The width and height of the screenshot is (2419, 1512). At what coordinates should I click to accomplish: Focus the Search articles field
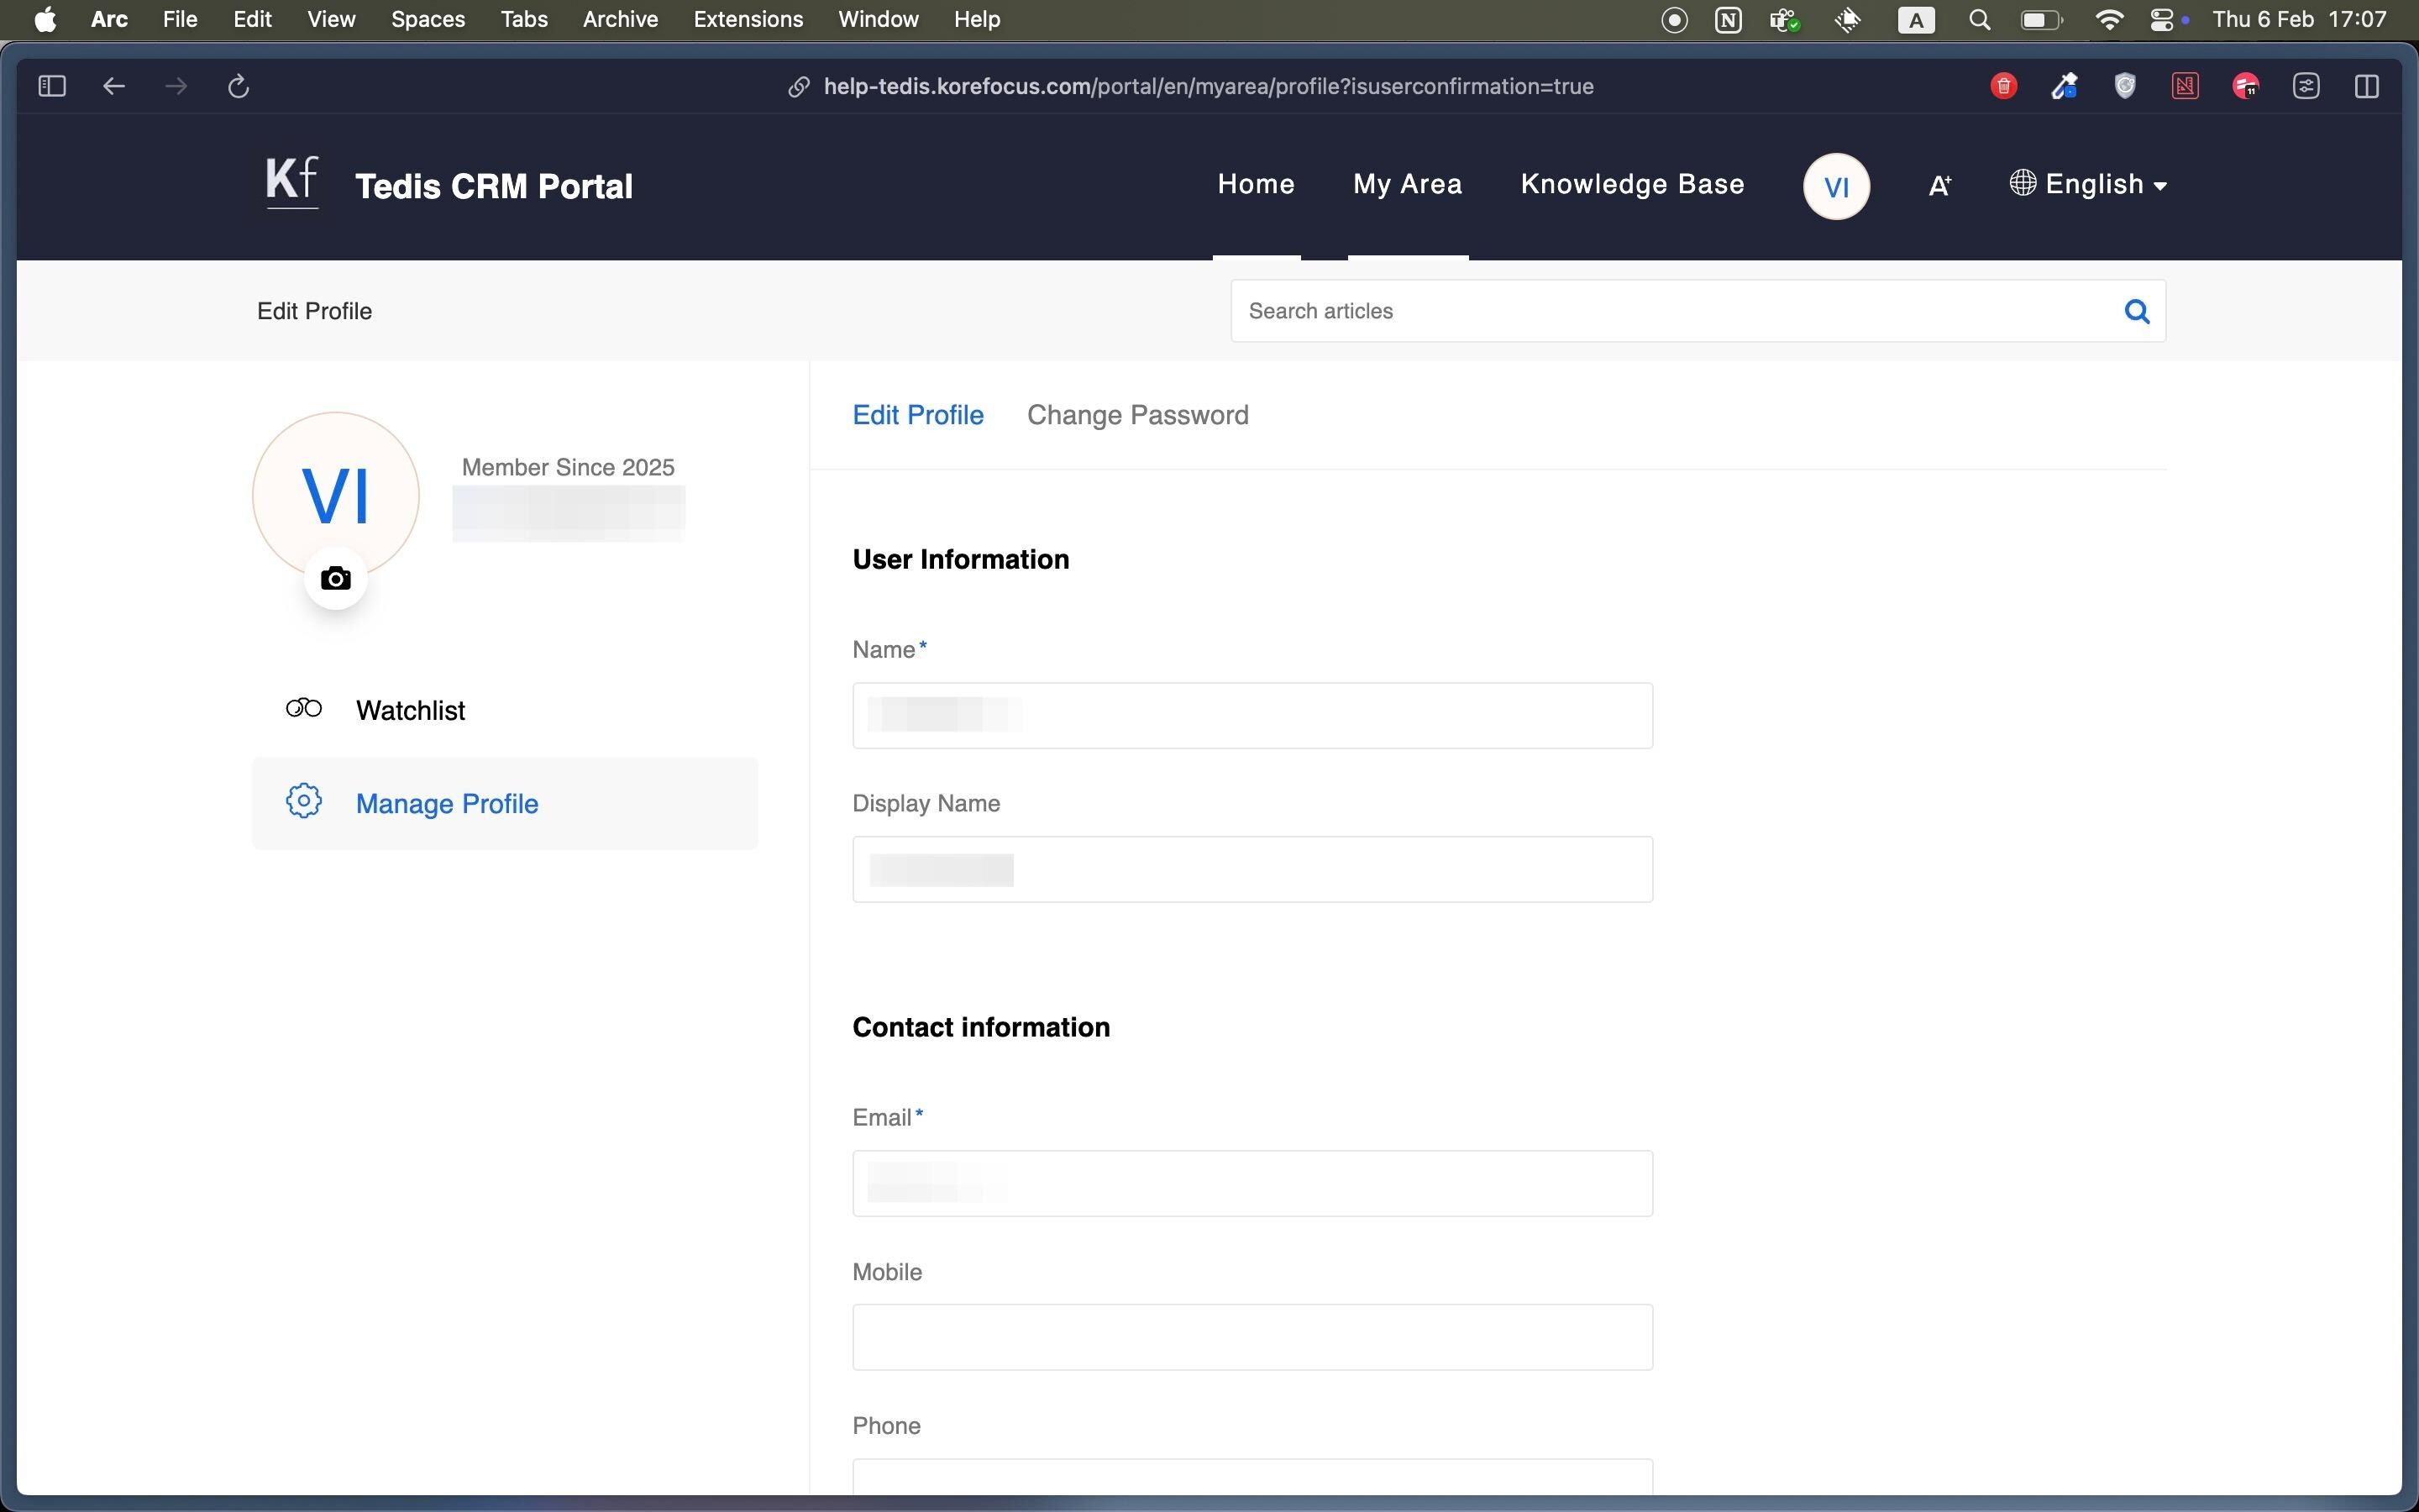(1669, 311)
